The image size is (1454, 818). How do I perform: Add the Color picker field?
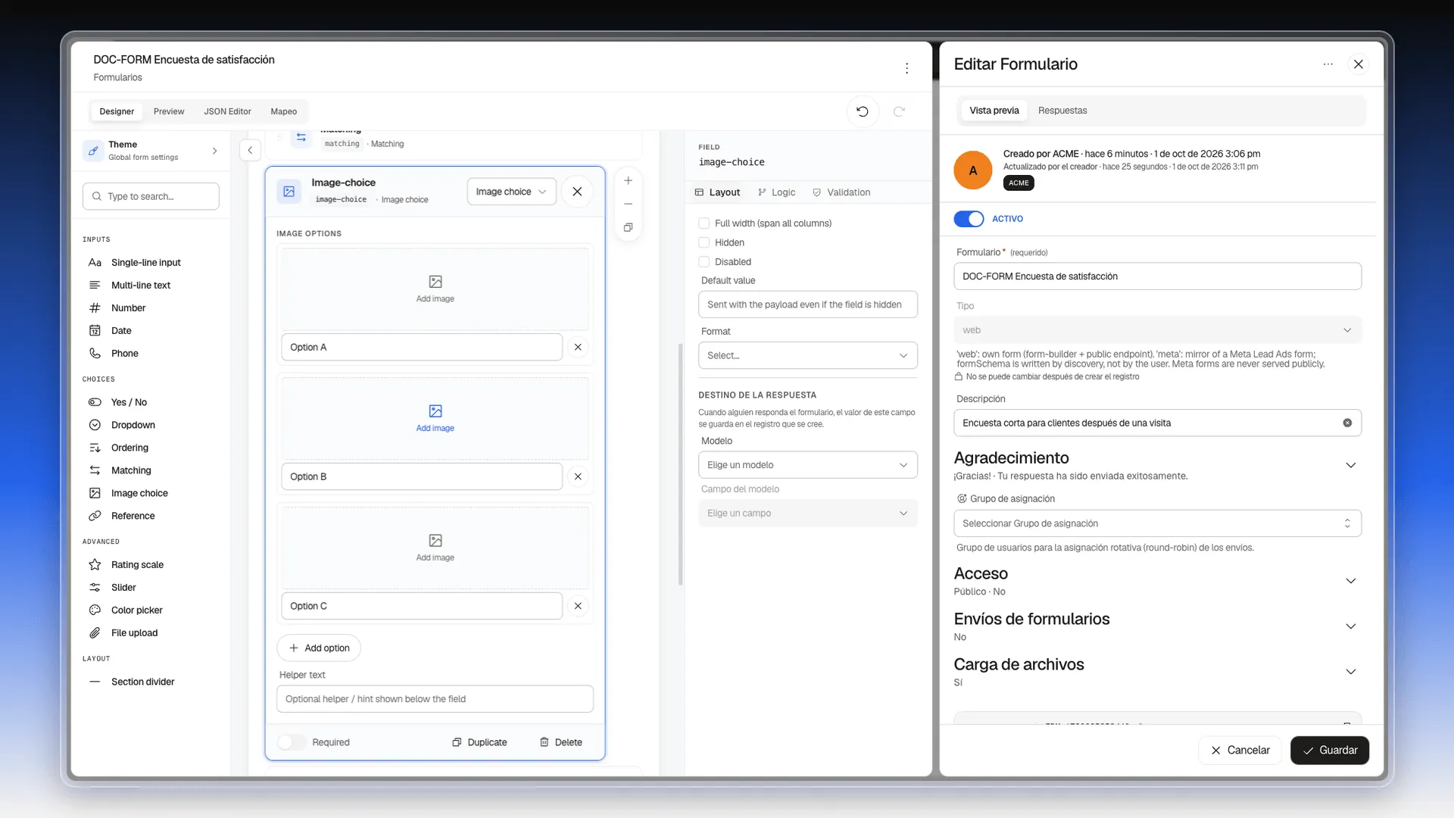click(136, 610)
